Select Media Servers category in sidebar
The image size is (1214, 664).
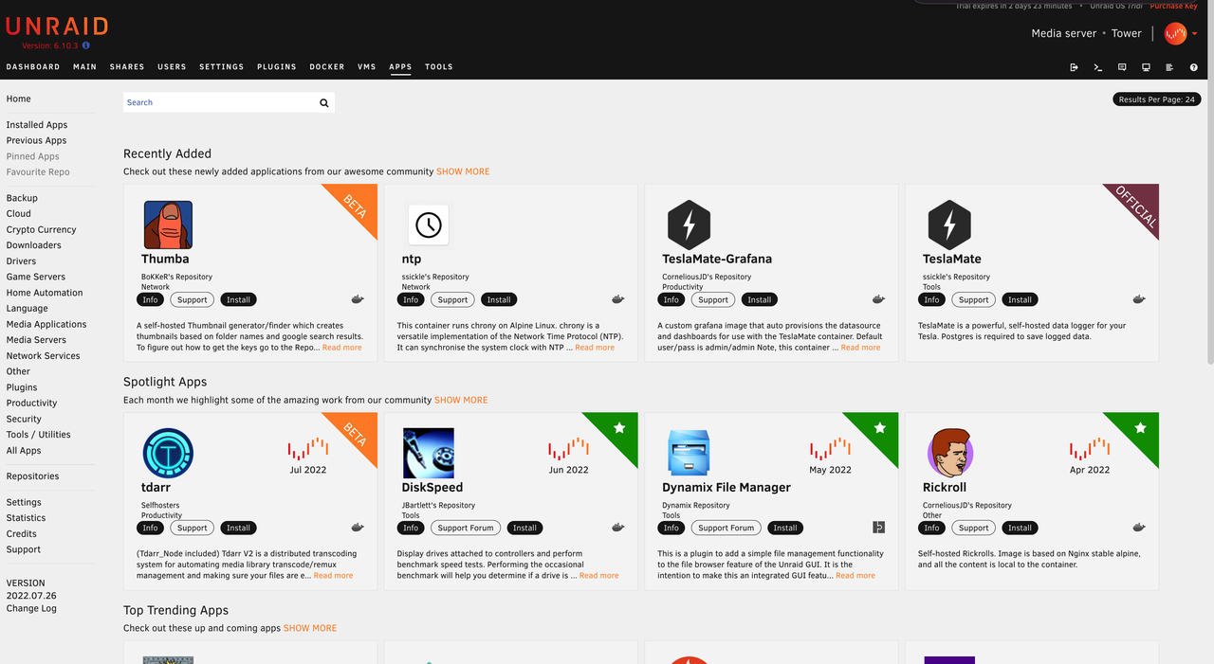36,340
